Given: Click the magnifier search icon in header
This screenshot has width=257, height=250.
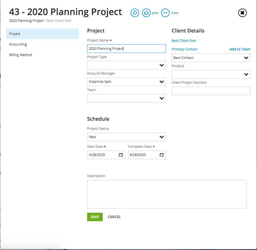Looking at the screenshot, I should click(135, 13).
